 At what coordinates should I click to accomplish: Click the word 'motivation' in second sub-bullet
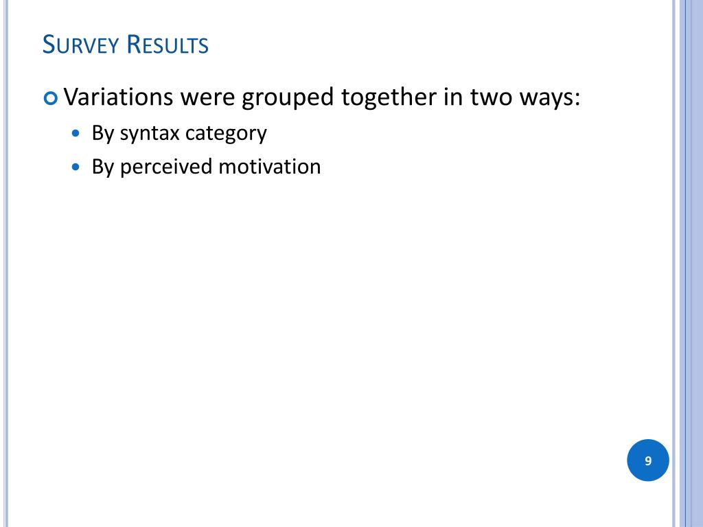click(x=269, y=167)
